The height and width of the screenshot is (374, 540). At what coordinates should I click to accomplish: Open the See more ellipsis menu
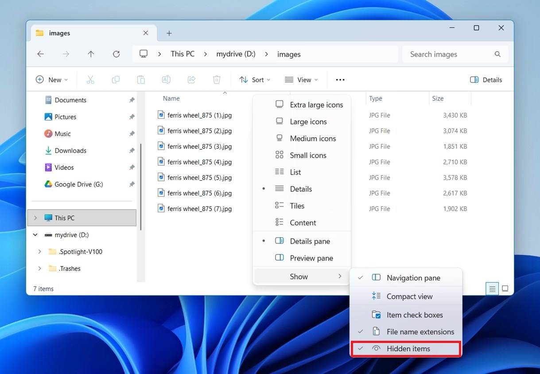point(340,80)
